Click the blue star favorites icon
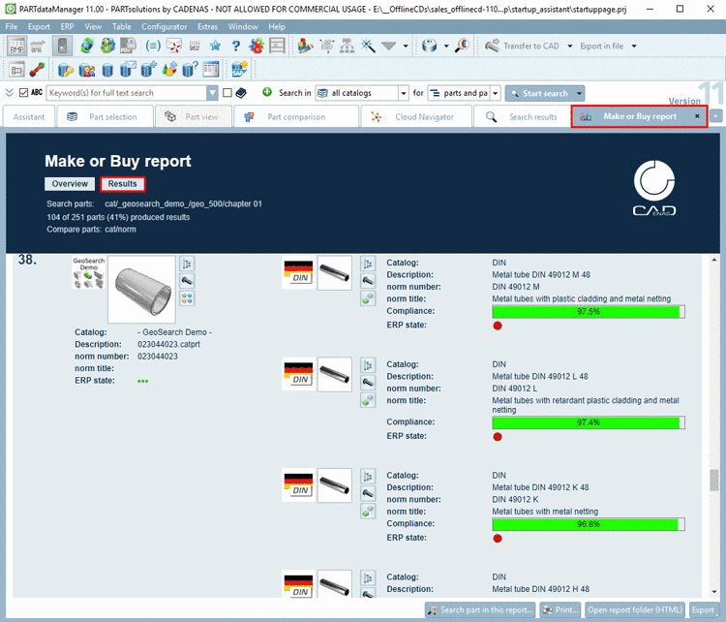The image size is (726, 622). (x=215, y=46)
